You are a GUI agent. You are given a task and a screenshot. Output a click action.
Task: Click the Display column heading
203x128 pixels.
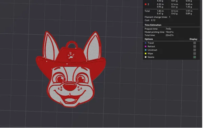[194, 39]
